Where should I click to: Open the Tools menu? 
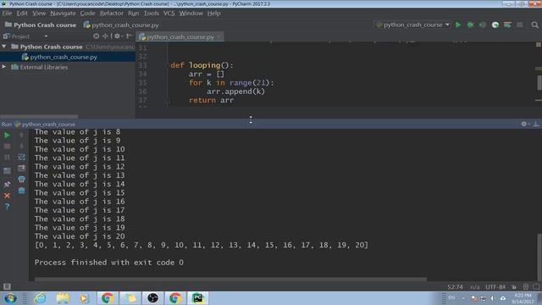(152, 14)
